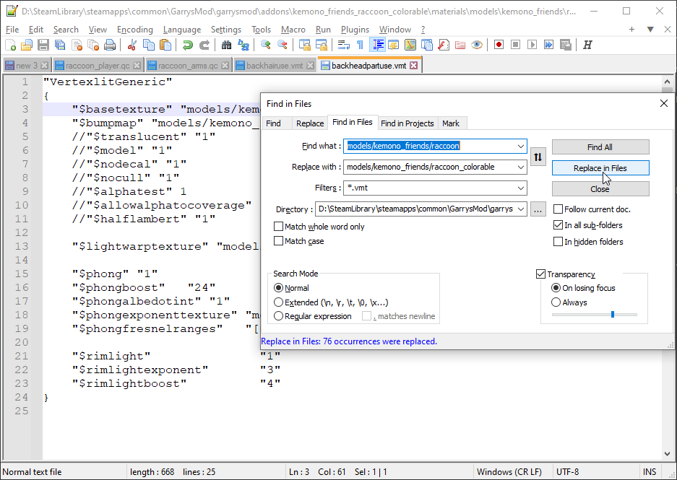Click the green Undo arrow icon
The height and width of the screenshot is (480, 677).
pos(187,45)
